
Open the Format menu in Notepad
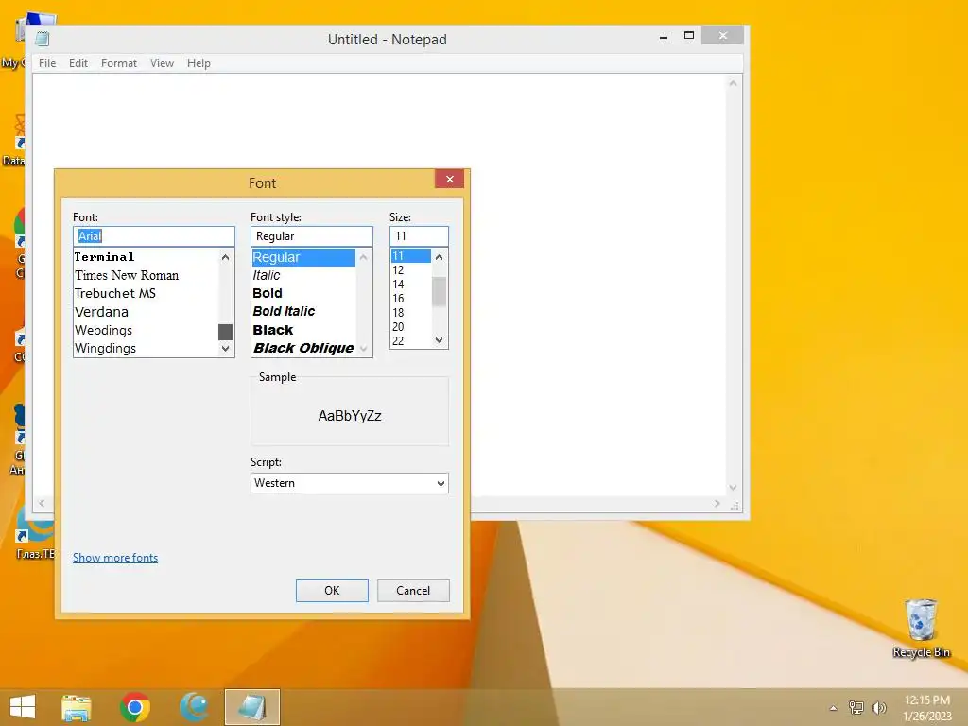tap(118, 63)
